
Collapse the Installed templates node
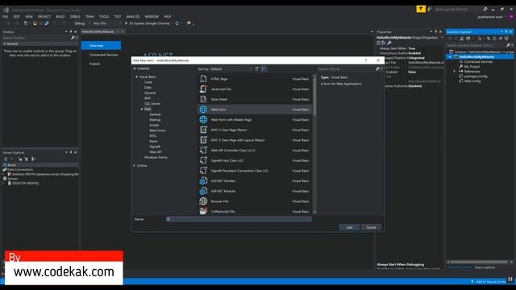(135, 68)
